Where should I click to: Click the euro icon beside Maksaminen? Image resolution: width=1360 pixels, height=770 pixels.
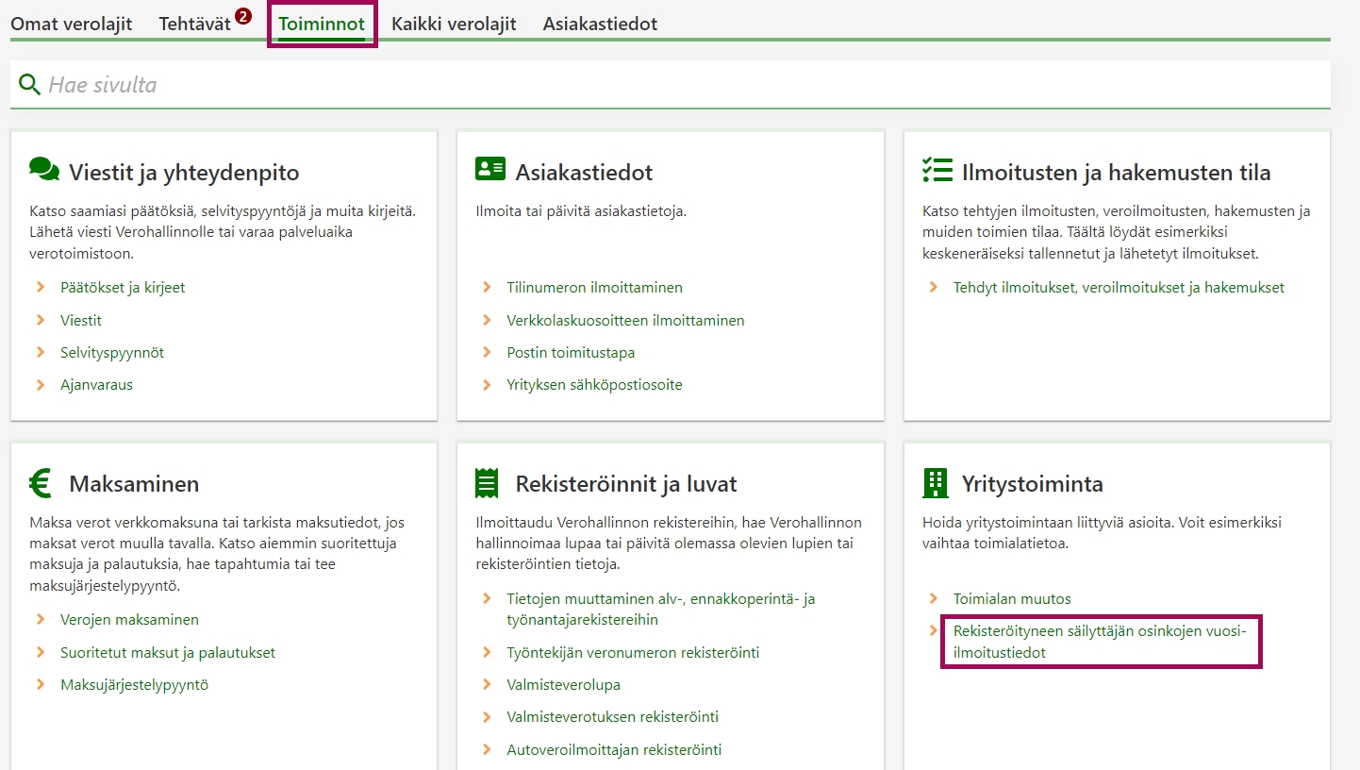click(41, 483)
